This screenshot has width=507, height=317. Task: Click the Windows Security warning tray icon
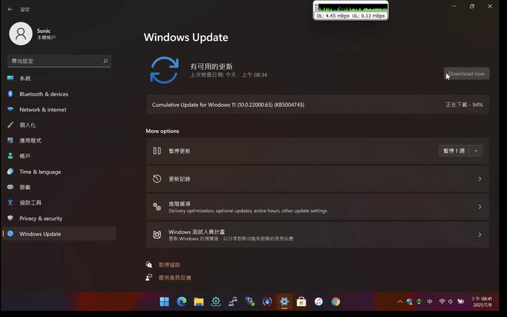pos(410,302)
